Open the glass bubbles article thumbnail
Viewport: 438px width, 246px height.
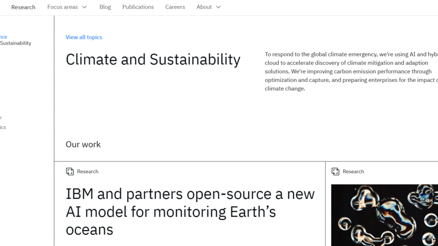(x=385, y=215)
